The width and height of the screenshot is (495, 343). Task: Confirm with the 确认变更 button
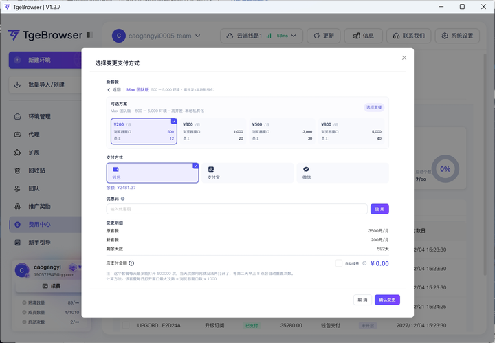[x=387, y=300]
